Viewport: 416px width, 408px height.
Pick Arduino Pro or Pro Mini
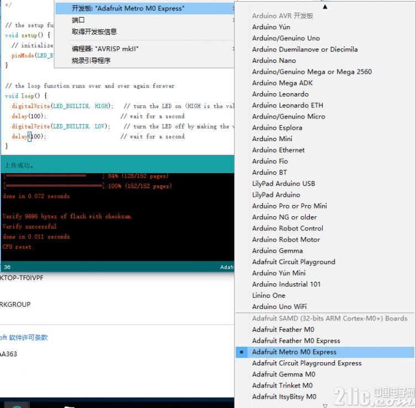coord(325,206)
